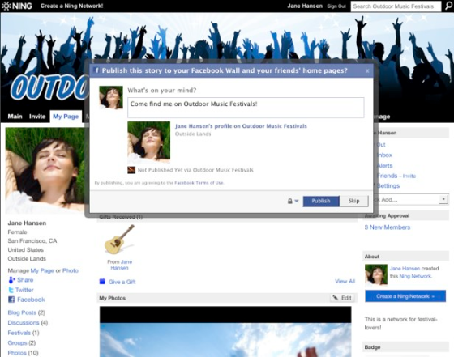Open the Invite tab
Image resolution: width=454 pixels, height=357 pixels.
point(37,117)
